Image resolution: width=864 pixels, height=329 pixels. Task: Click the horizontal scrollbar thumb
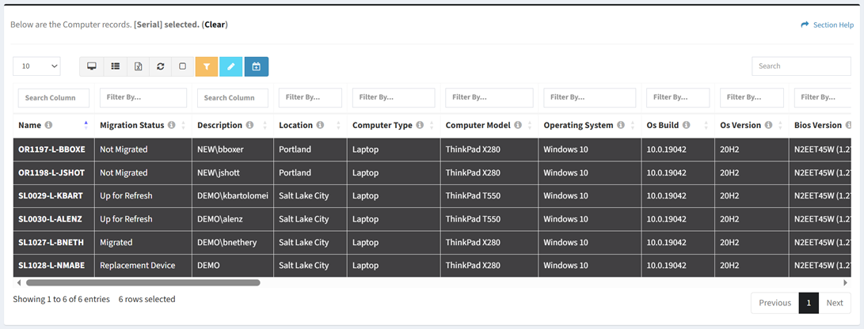click(x=143, y=283)
